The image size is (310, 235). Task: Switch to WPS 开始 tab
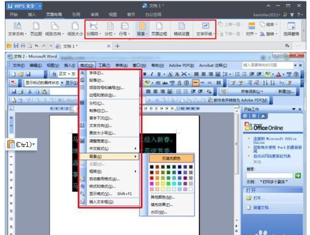14,14
